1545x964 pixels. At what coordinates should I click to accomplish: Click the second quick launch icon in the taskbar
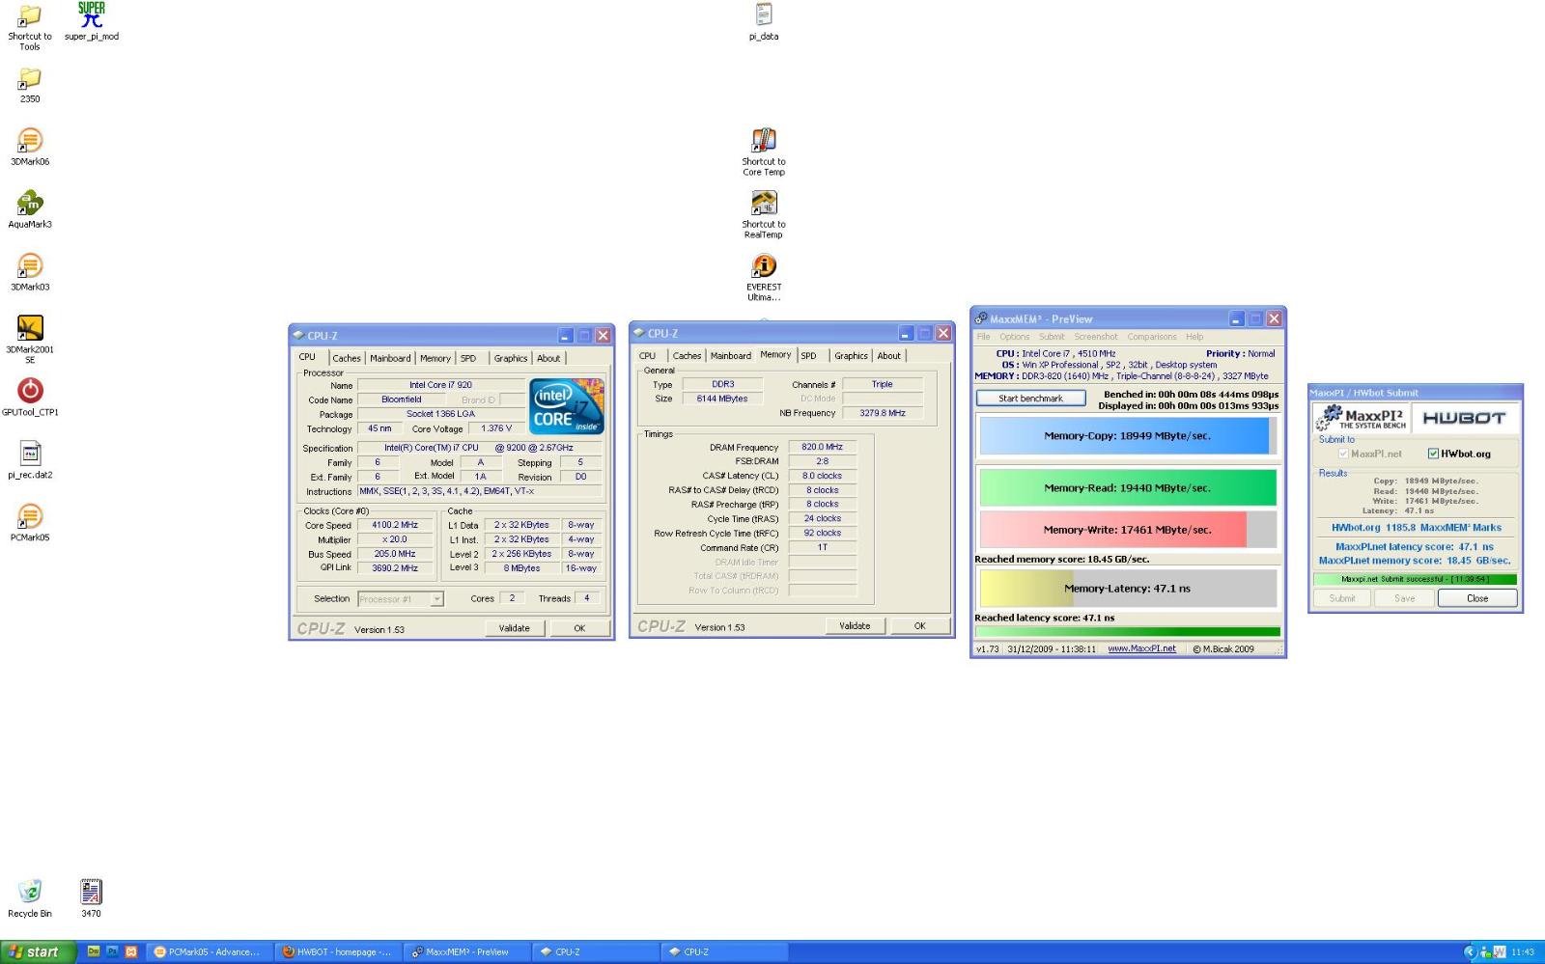[112, 951]
